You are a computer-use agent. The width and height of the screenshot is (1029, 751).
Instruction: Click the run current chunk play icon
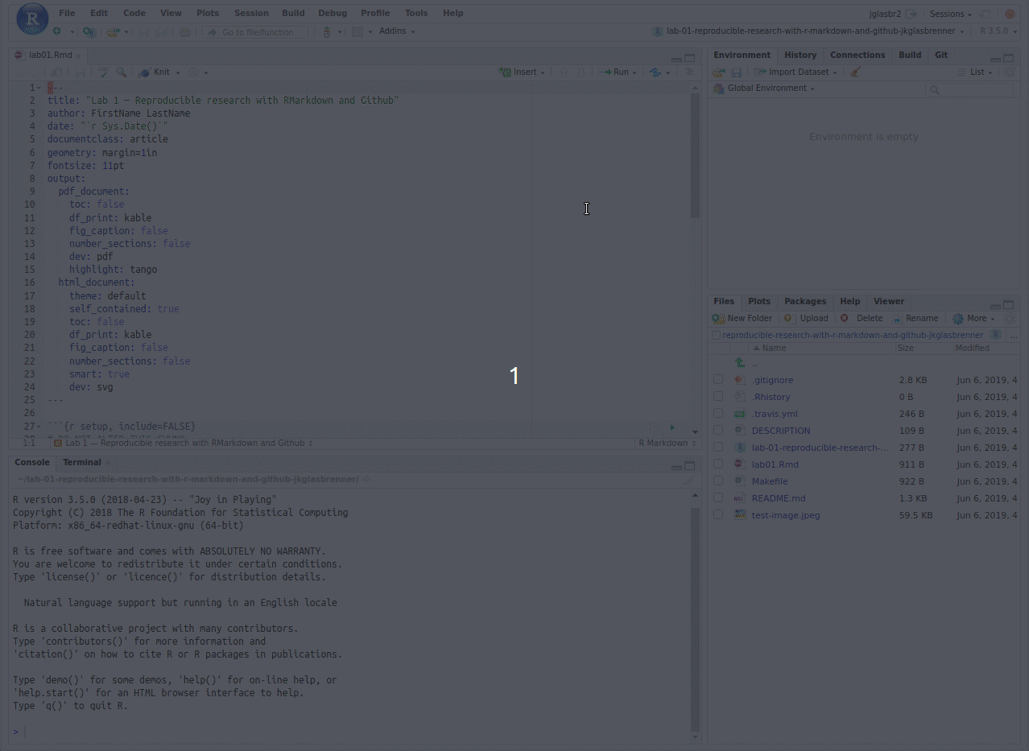[x=672, y=427]
